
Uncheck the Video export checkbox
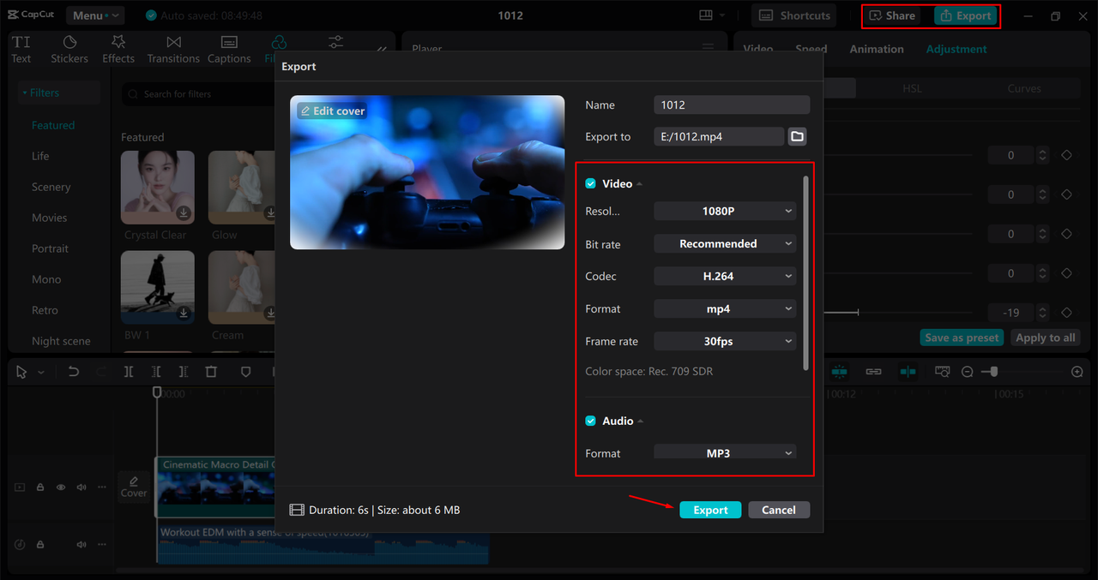[590, 183]
